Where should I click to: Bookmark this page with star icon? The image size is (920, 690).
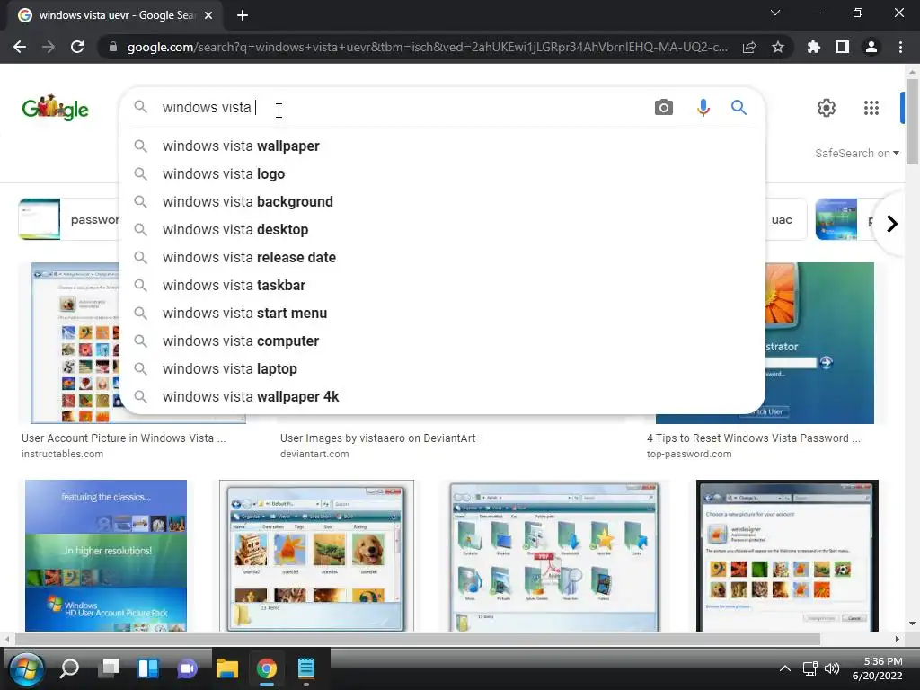click(778, 47)
